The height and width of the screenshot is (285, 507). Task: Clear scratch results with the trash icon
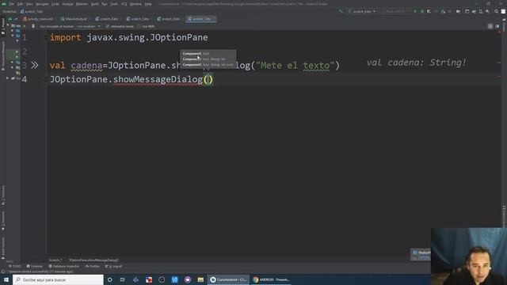tap(33, 26)
